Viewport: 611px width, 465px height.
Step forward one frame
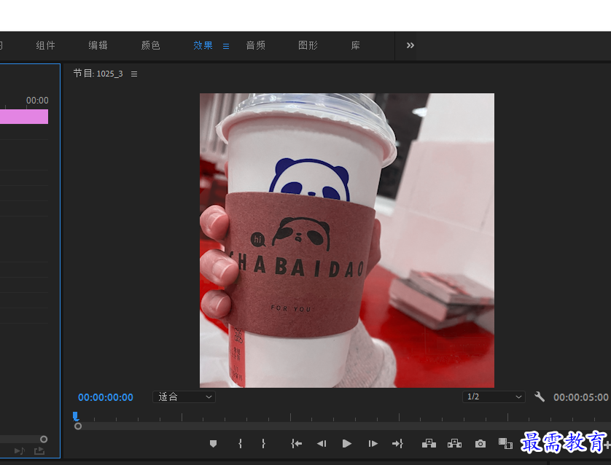click(x=373, y=444)
